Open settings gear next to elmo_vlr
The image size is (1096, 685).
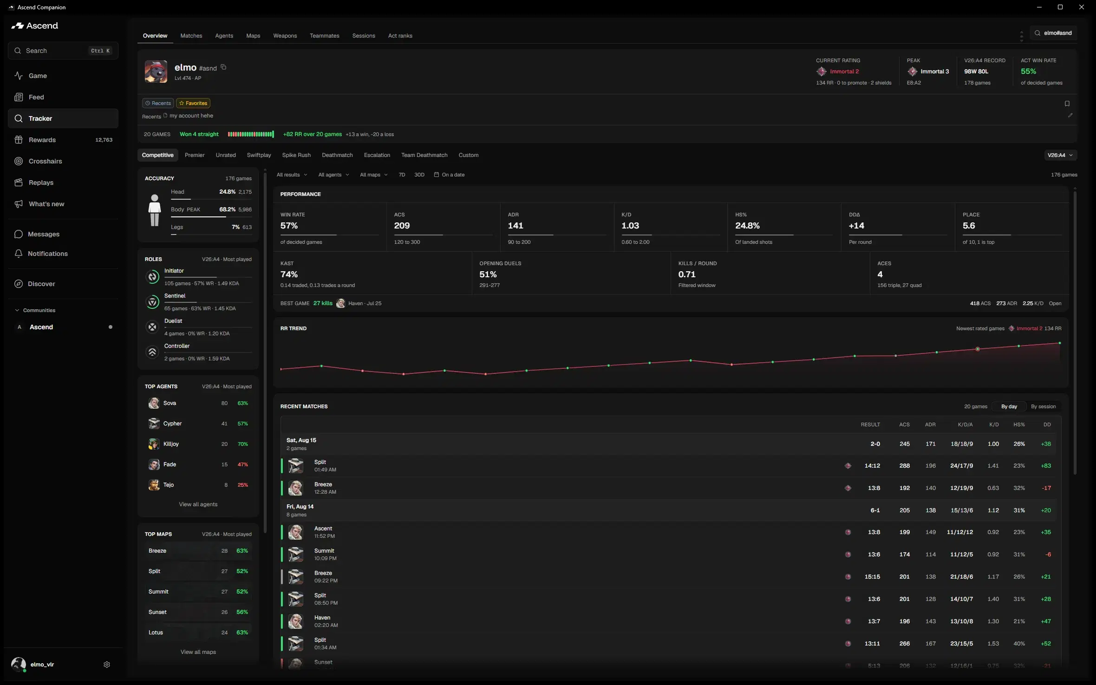[107, 665]
